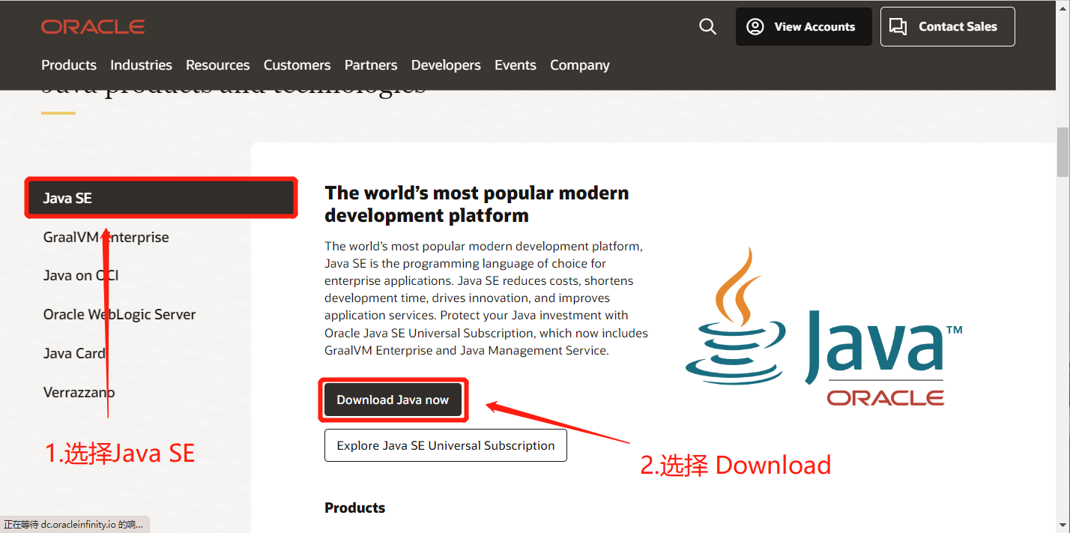Select the Java Card tab
1070x533 pixels.
(74, 354)
